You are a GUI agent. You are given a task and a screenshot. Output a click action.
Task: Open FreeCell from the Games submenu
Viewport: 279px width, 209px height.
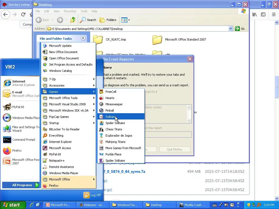(x=121, y=92)
